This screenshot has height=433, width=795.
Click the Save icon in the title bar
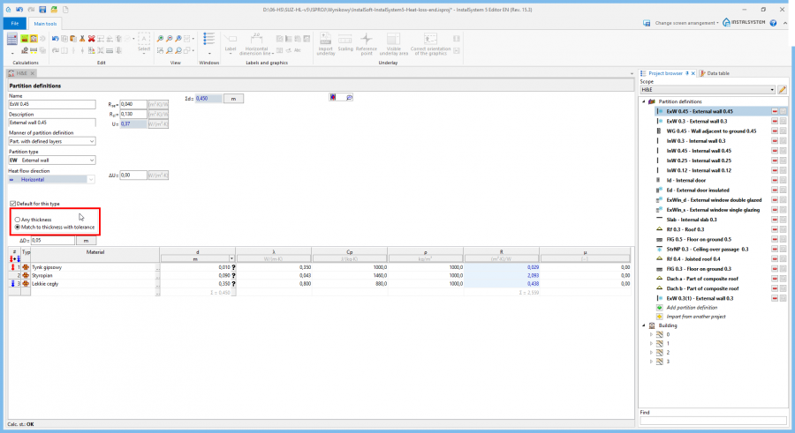click(42, 9)
